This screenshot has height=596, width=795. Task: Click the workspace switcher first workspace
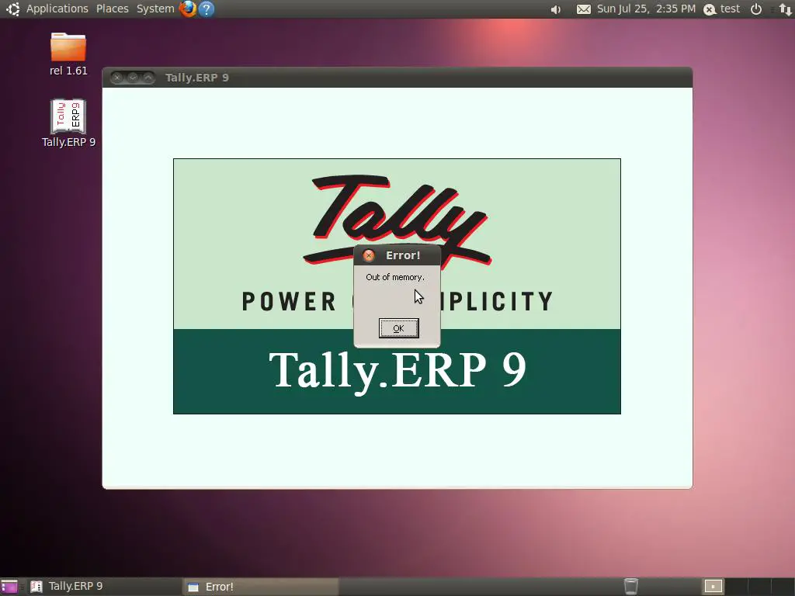click(x=713, y=587)
